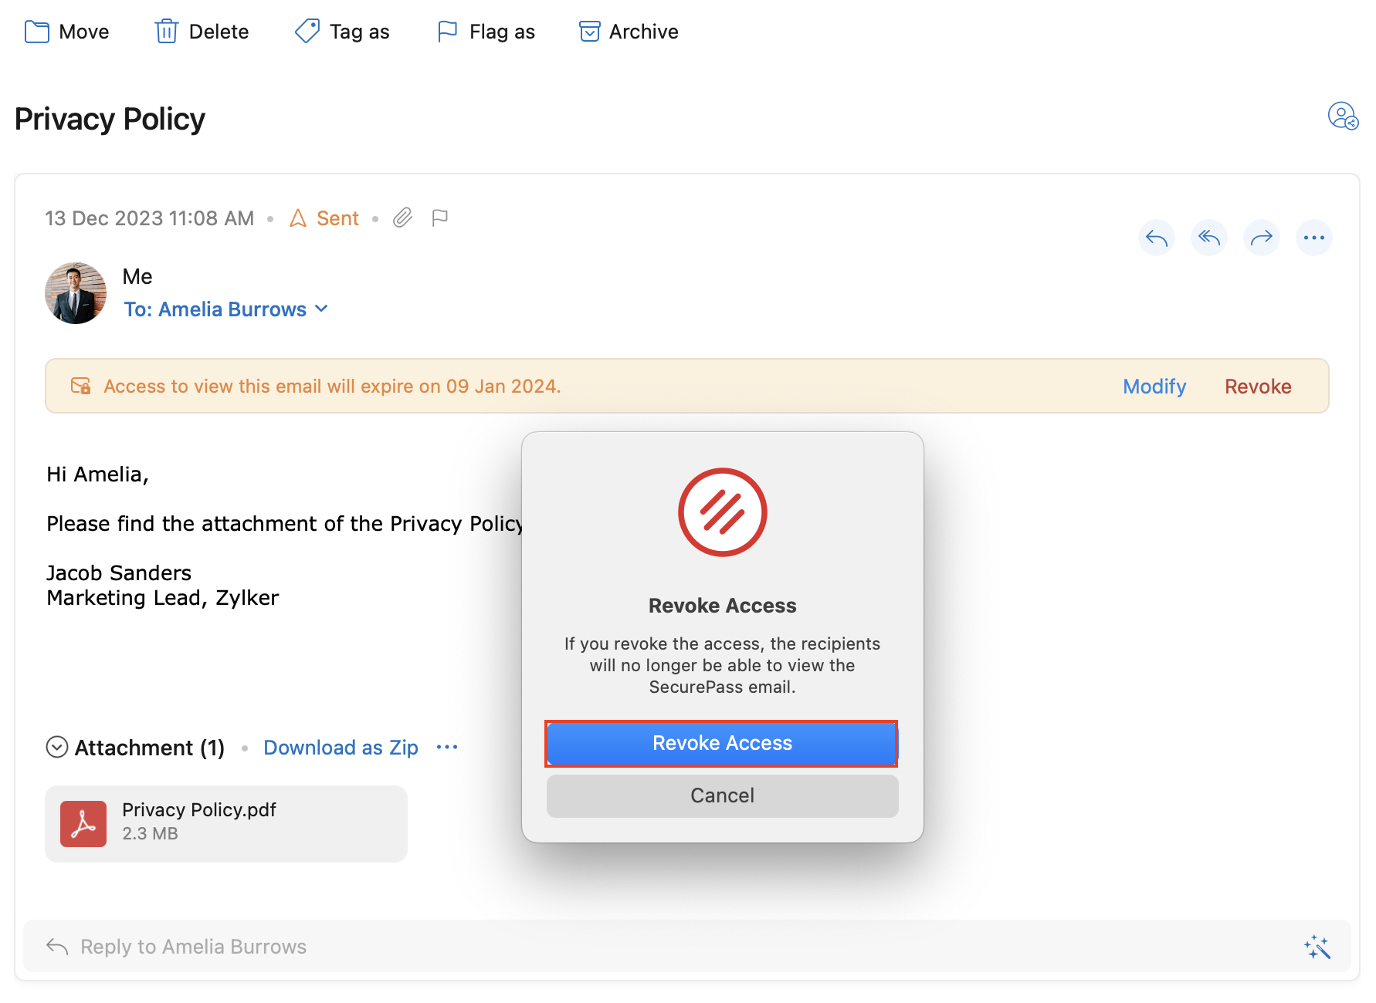Screen dimensions: 1376x1003
Task: Click Delete in the toolbar
Action: click(202, 32)
